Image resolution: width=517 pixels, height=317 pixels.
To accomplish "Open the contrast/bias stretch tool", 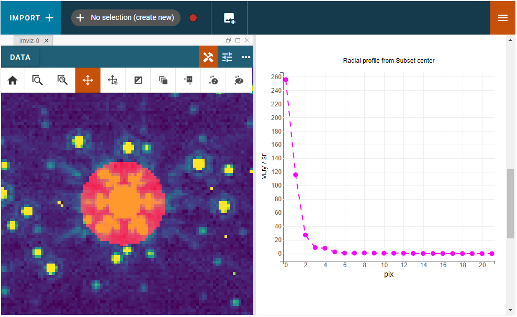I will pyautogui.click(x=138, y=80).
